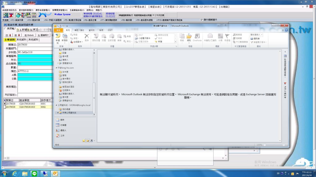Click the Reply All icon in Outlook ribbon
The width and height of the screenshot is (316, 177).
(111, 36)
